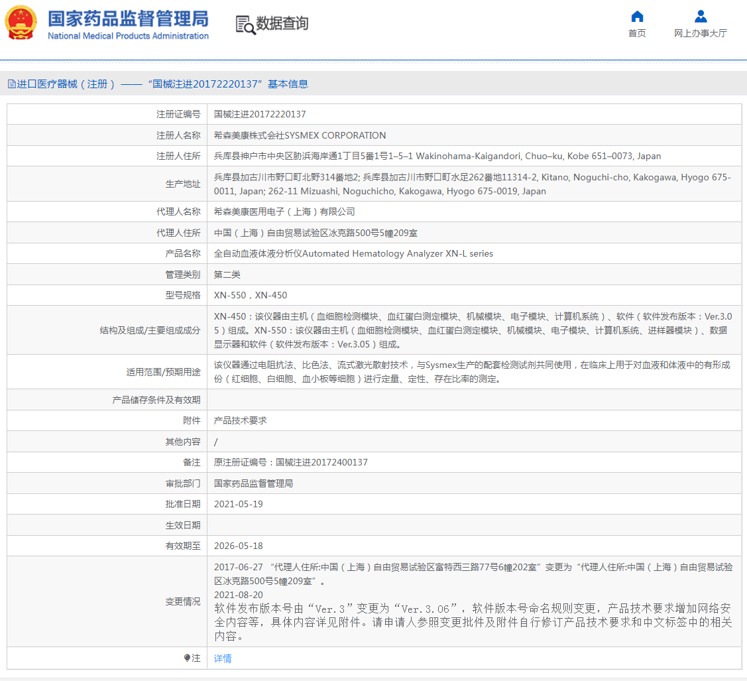The image size is (747, 681).
Task: Select product name Automated Hematology Analyzer XN-L series
Action: pyautogui.click(x=353, y=253)
